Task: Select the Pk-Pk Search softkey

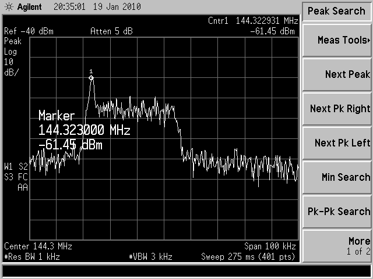Action: (x=337, y=212)
